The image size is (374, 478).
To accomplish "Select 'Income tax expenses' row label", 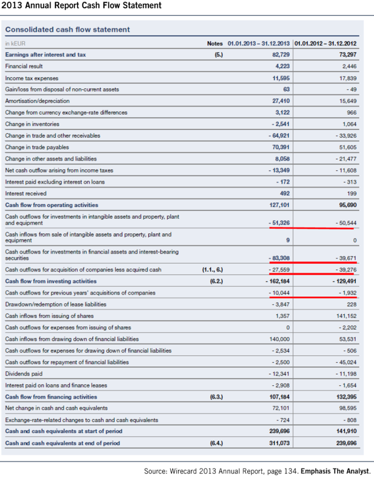I will point(32,78).
